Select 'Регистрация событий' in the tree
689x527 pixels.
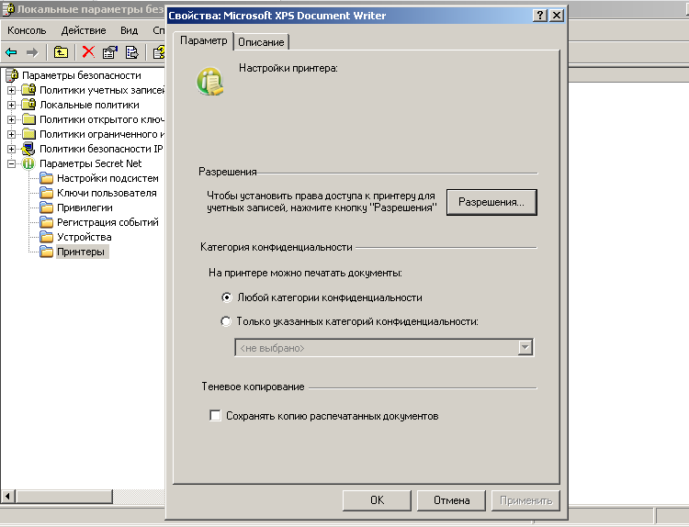pos(107,222)
